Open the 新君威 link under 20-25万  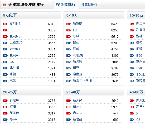[x=14, y=100]
